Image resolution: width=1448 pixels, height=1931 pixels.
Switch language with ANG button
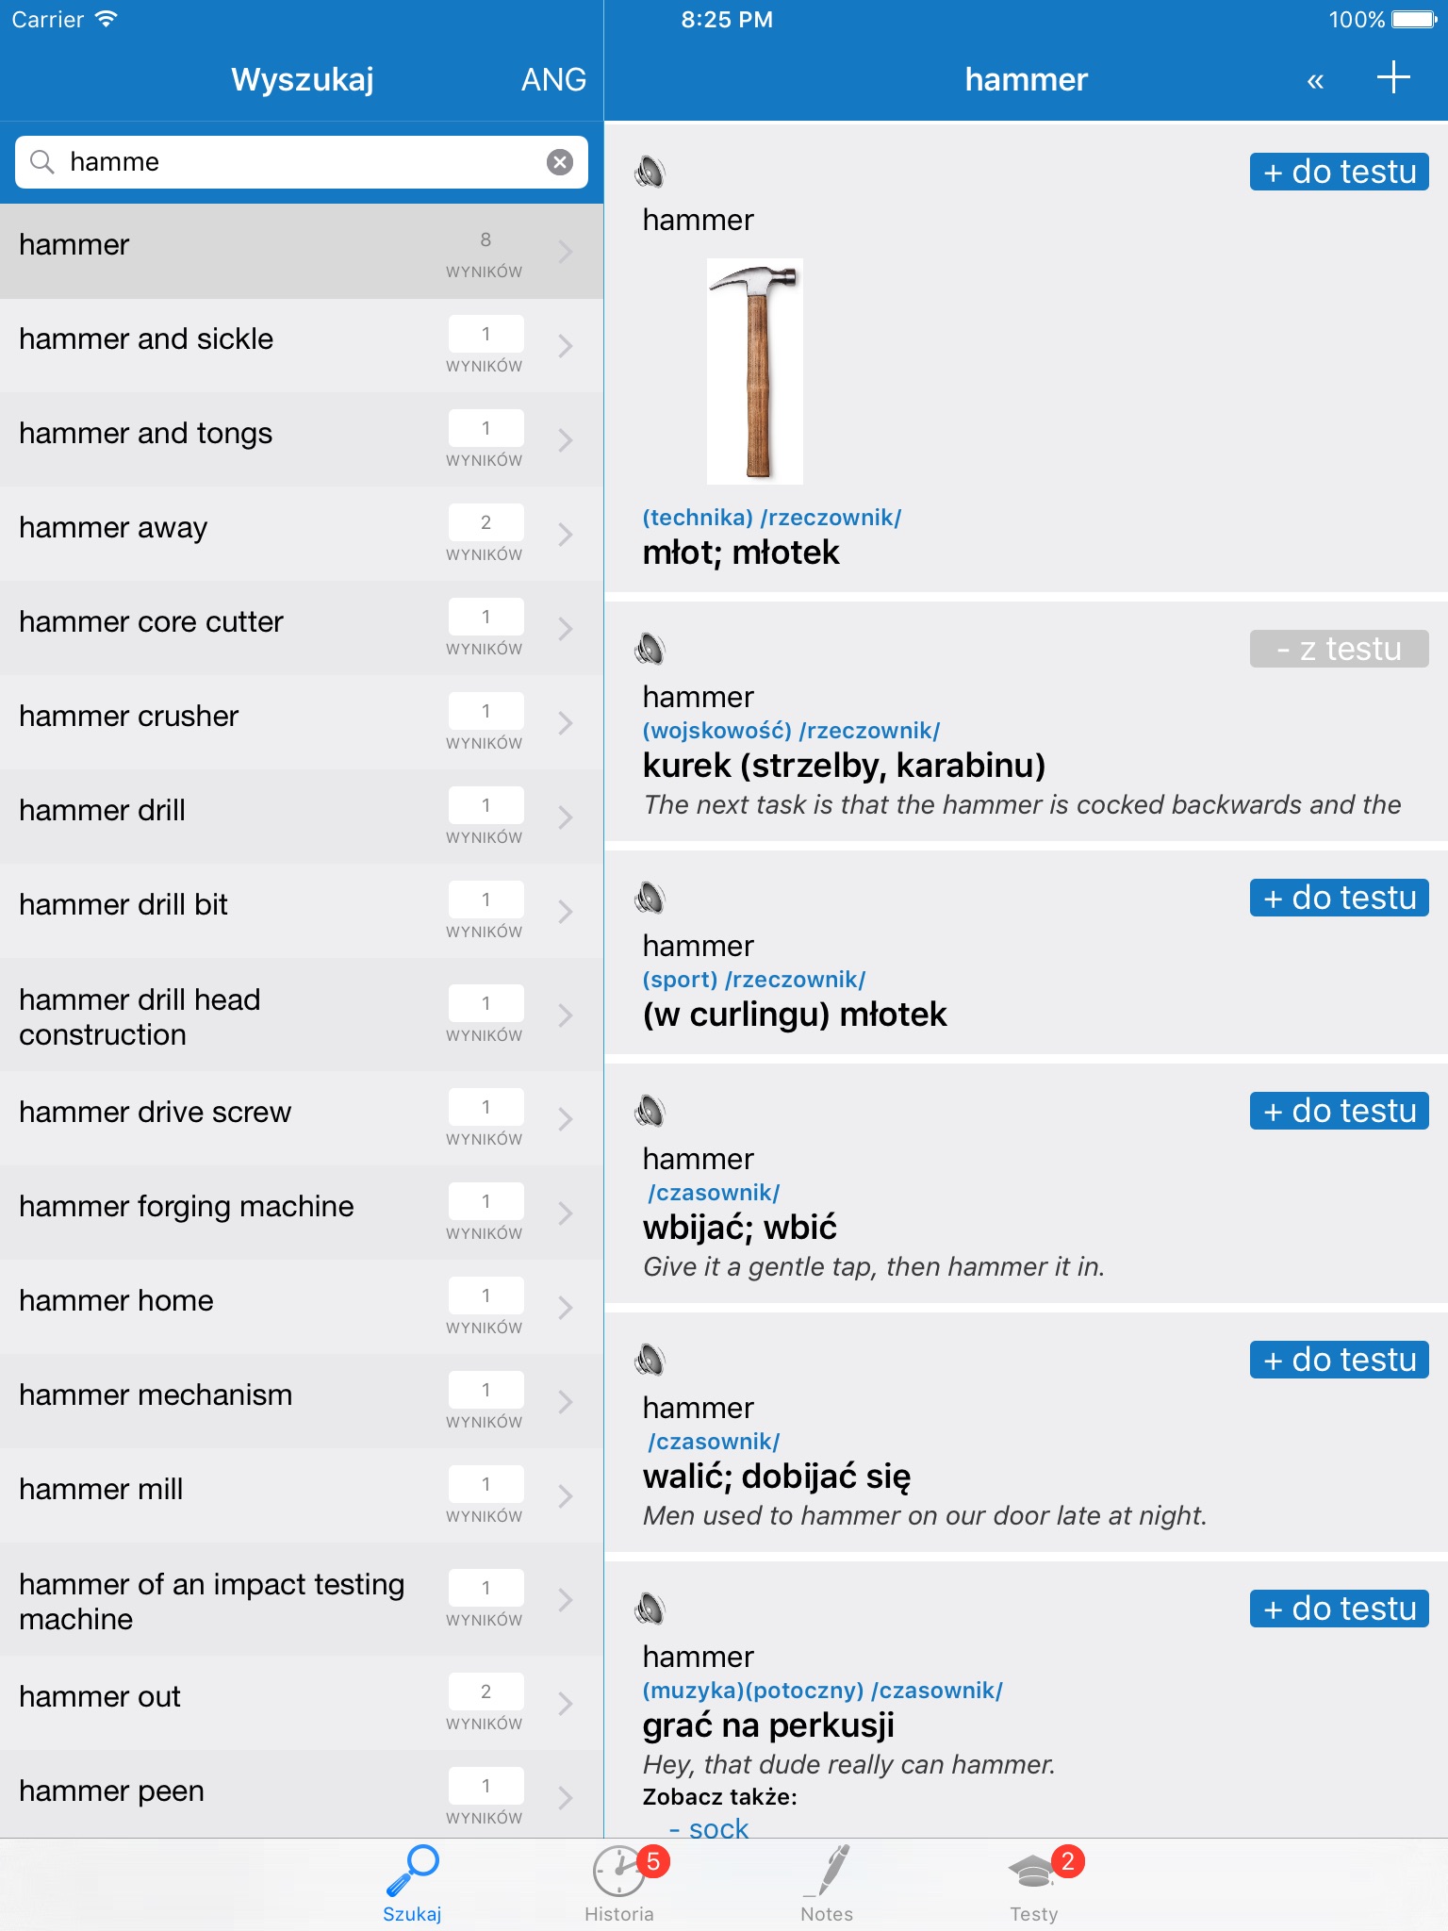click(x=553, y=79)
